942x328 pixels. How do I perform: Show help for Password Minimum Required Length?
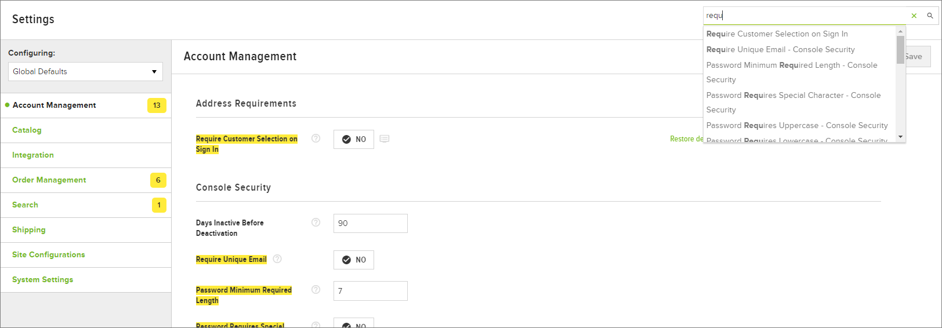(316, 290)
